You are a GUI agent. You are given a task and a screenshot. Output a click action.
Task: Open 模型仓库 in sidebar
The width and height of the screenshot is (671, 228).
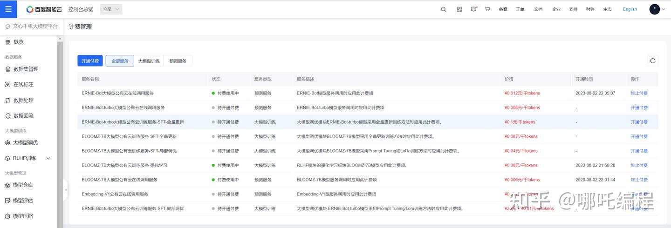[23, 185]
